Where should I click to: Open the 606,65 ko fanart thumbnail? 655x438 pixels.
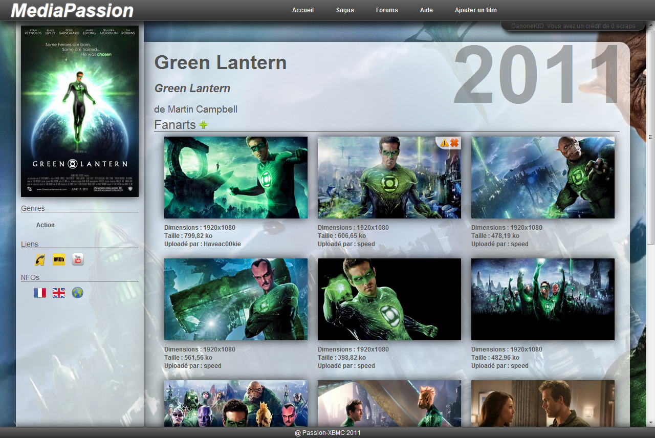[x=389, y=178]
